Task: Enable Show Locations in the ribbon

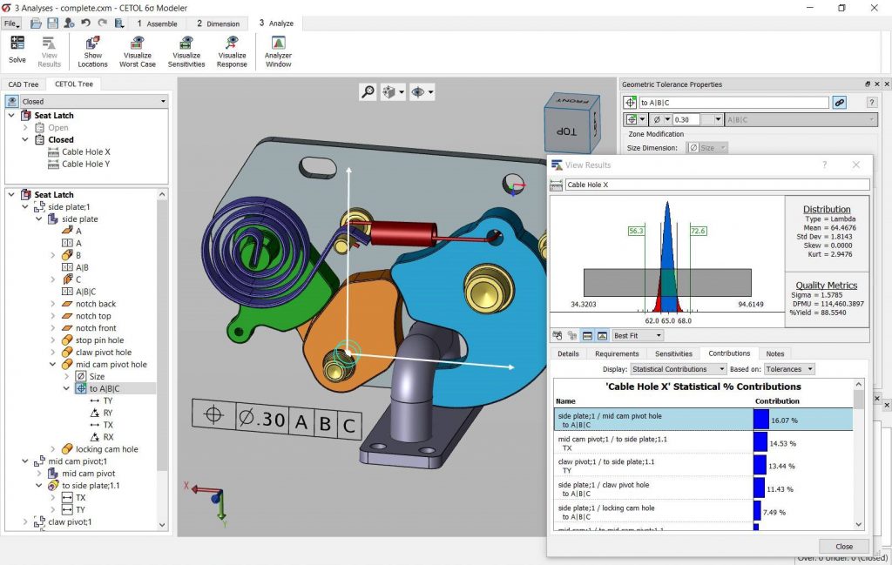Action: point(92,50)
